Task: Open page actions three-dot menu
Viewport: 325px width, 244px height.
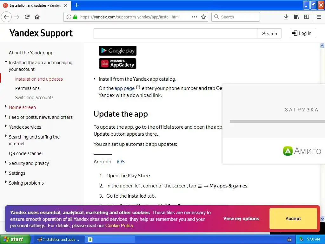Action: pos(195,17)
